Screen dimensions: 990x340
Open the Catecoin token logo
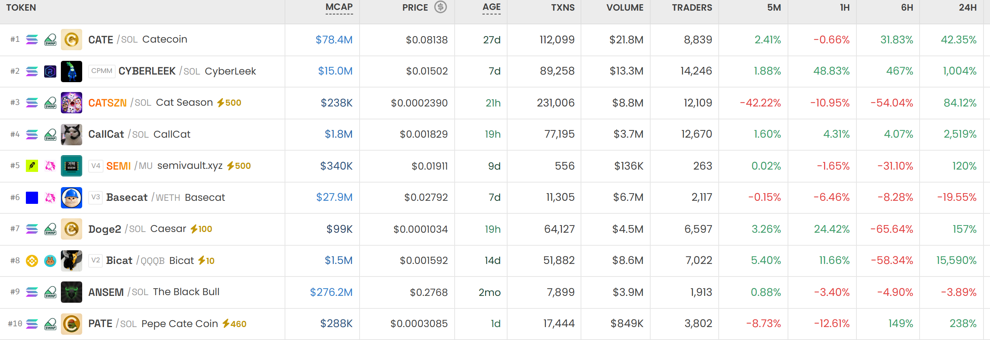(x=72, y=40)
